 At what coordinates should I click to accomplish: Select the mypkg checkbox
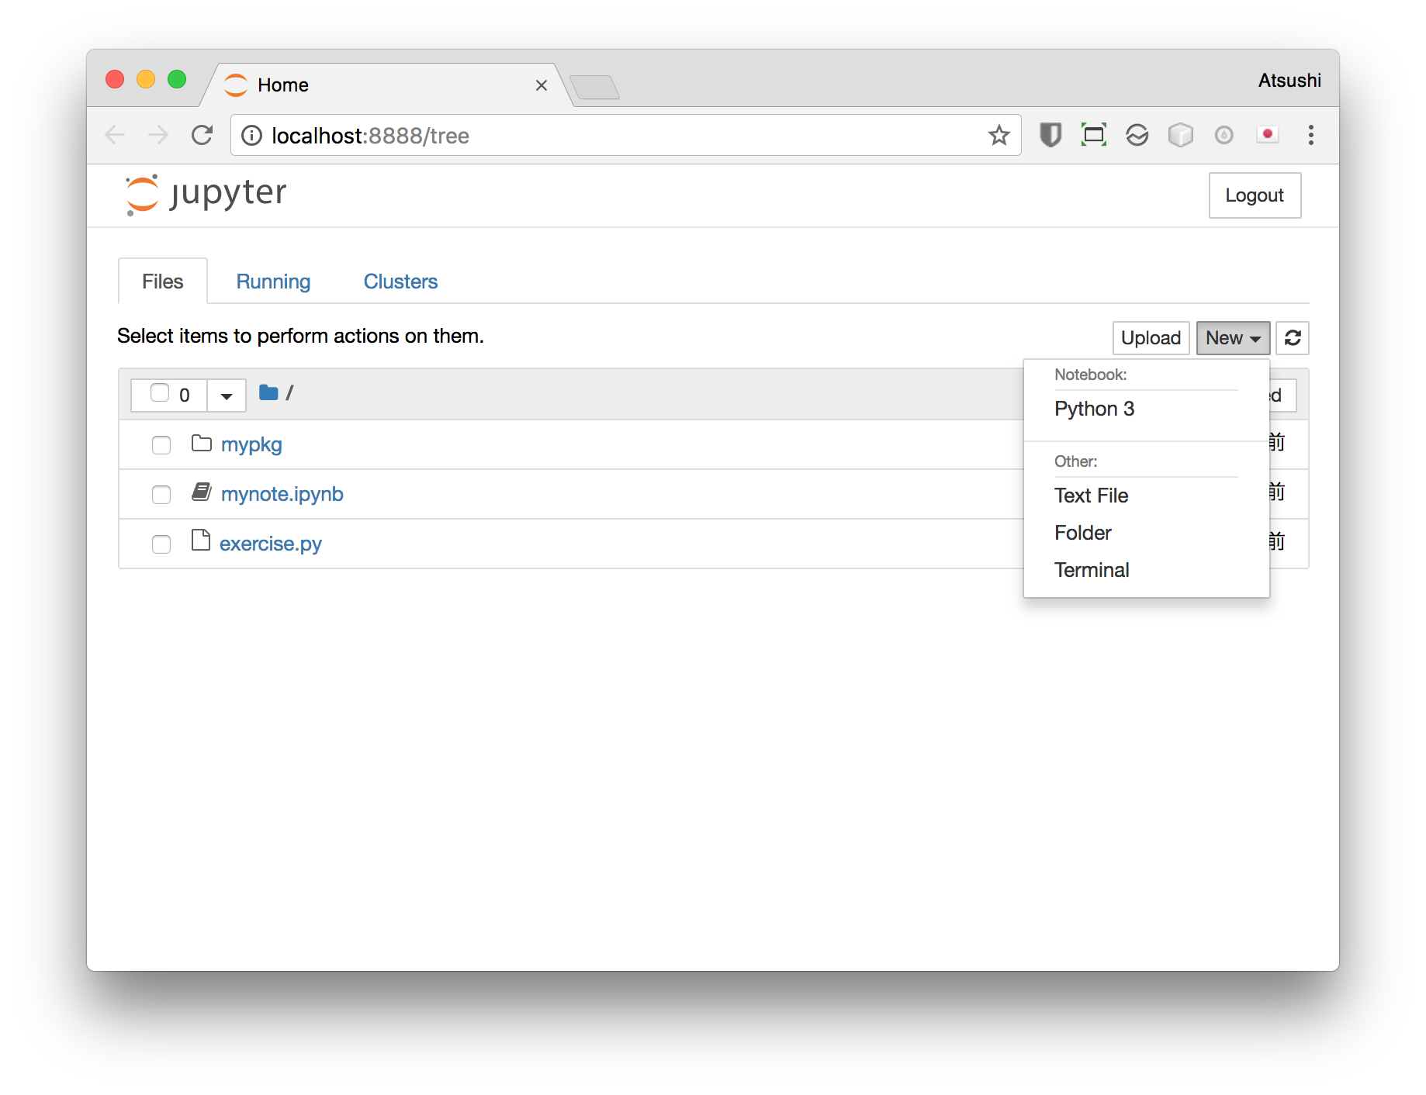point(161,445)
